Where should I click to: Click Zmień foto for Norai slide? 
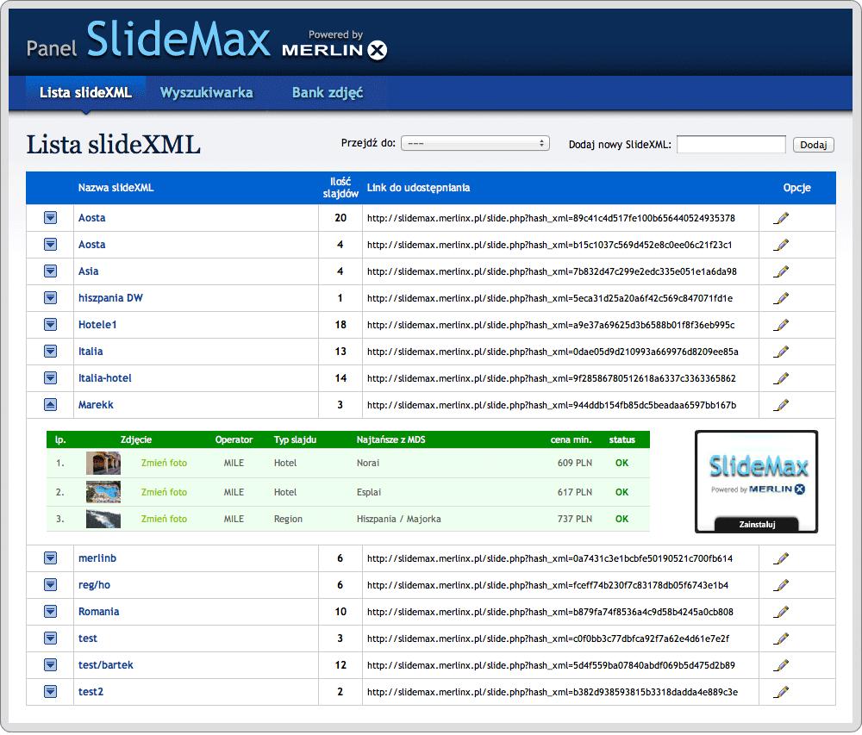coord(164,463)
